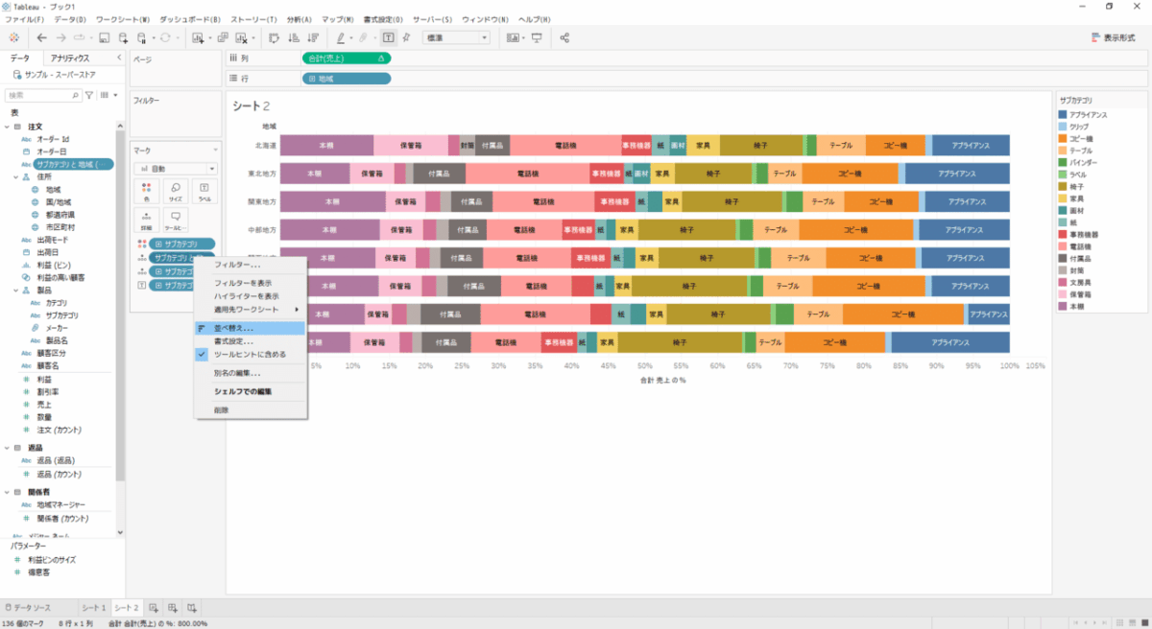Click the new worksheet icon at bottom

pyautogui.click(x=154, y=608)
